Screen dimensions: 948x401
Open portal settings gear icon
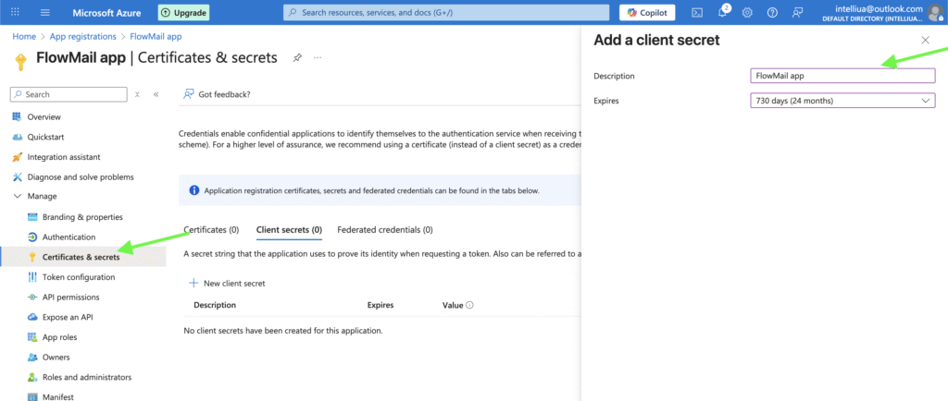747,12
